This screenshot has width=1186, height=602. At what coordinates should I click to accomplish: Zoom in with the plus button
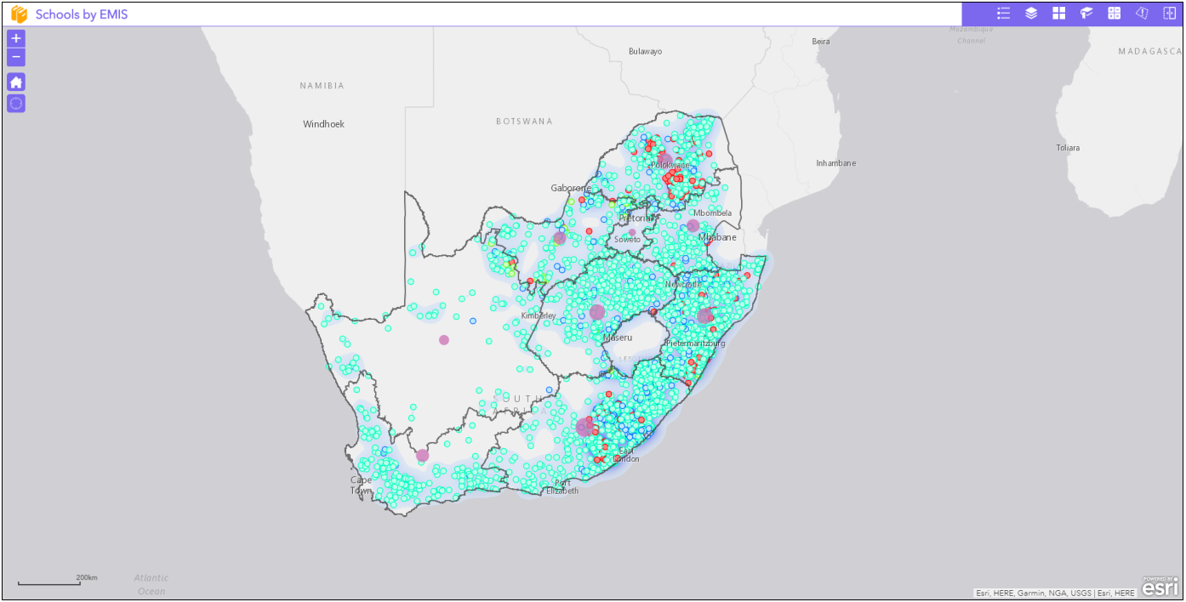pos(16,38)
